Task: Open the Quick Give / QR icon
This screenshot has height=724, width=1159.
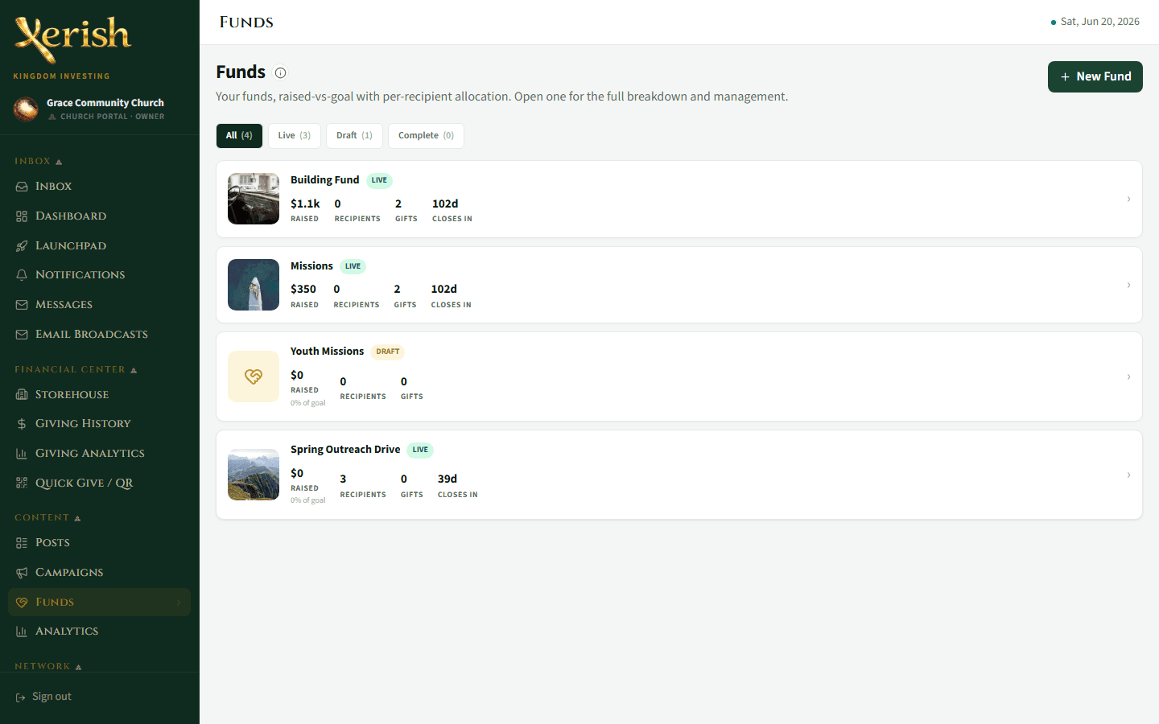Action: click(x=22, y=483)
